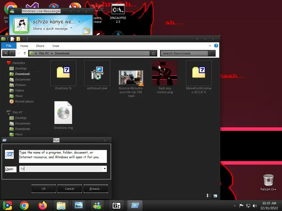Select This PC in navigation pane
The width and height of the screenshot is (282, 211).
coord(17,112)
